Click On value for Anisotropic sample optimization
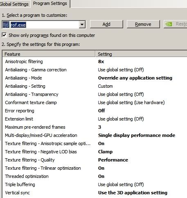The width and height of the screenshot is (187, 198). point(101,143)
